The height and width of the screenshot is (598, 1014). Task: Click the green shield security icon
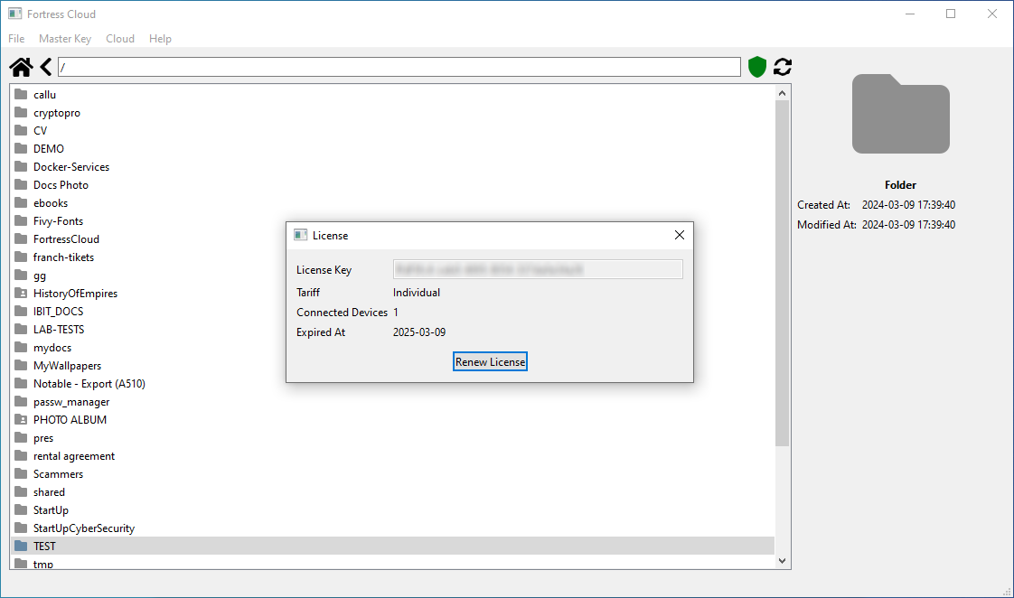[x=756, y=66]
